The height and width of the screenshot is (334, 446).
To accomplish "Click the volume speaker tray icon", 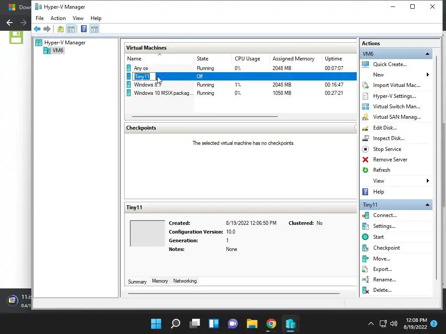I will (394, 324).
